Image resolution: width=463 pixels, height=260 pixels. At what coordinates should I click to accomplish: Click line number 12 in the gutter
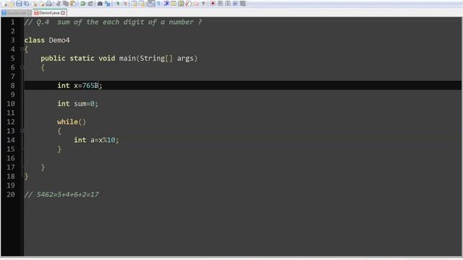(x=11, y=122)
